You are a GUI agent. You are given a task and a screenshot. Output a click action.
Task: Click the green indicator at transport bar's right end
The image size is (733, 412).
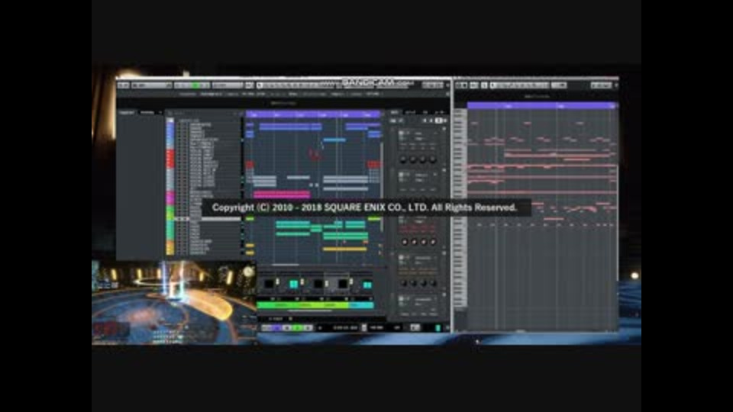(x=438, y=328)
